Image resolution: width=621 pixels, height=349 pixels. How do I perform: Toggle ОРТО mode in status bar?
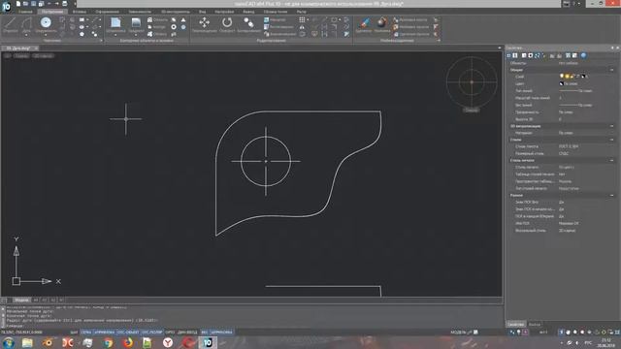pyautogui.click(x=170, y=332)
